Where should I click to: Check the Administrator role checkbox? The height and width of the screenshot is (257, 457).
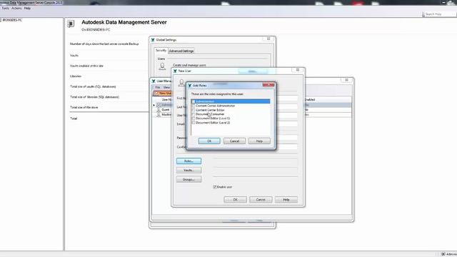pos(194,101)
